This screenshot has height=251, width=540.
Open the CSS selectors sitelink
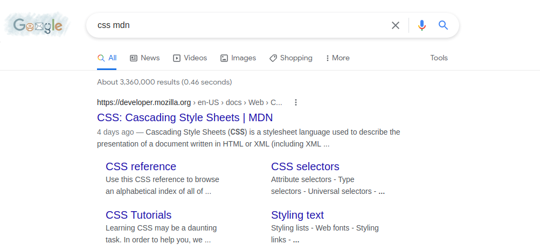[x=305, y=166]
